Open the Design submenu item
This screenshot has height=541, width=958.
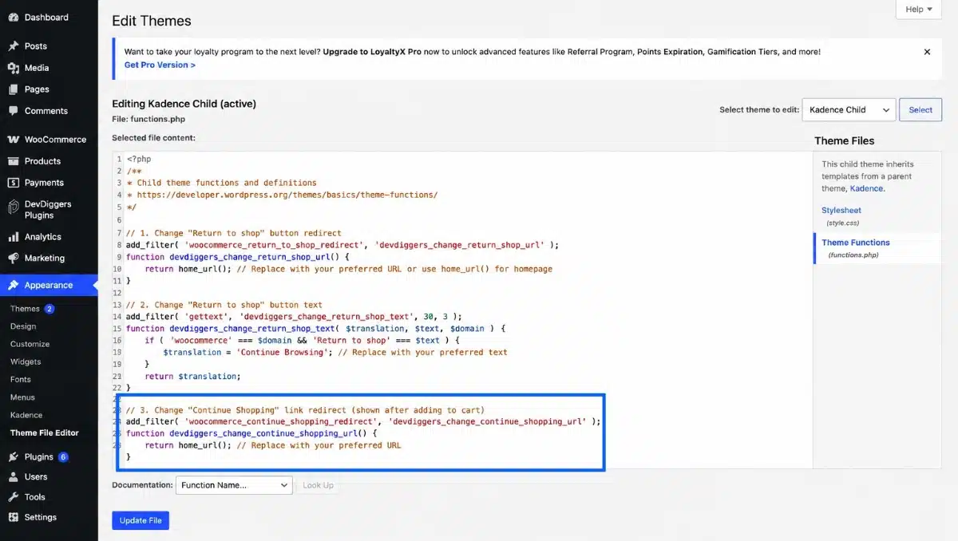[x=23, y=326]
